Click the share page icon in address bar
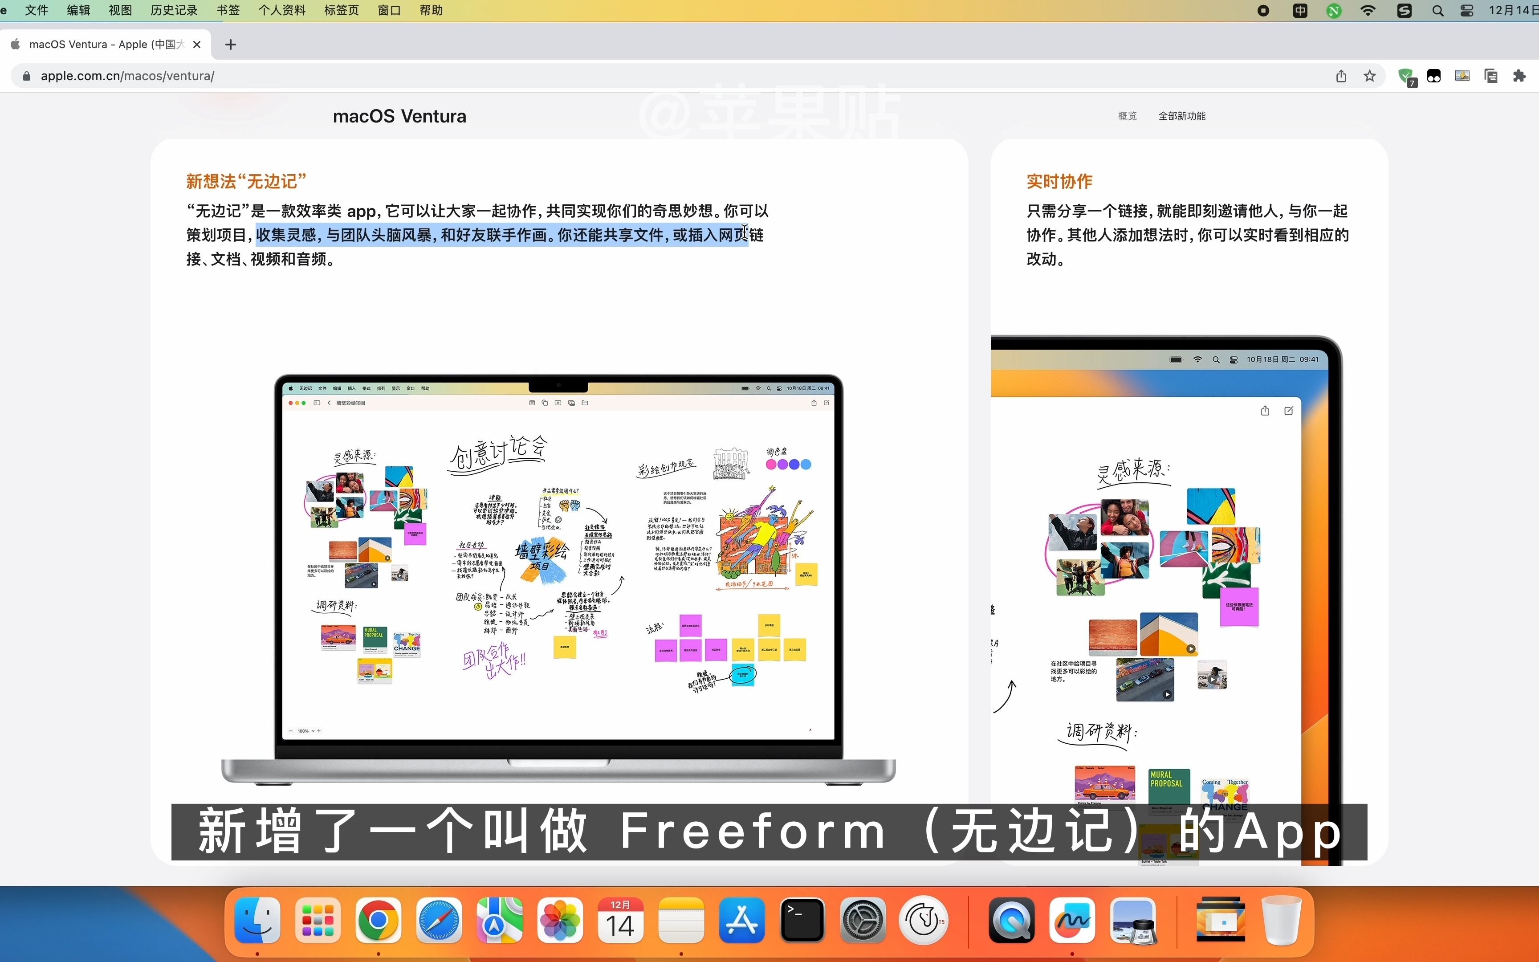This screenshot has height=962, width=1539. [x=1341, y=76]
